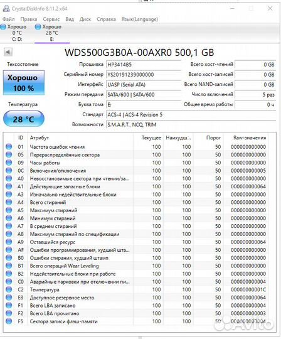Click status icon of attribute A5

pos(9,210)
